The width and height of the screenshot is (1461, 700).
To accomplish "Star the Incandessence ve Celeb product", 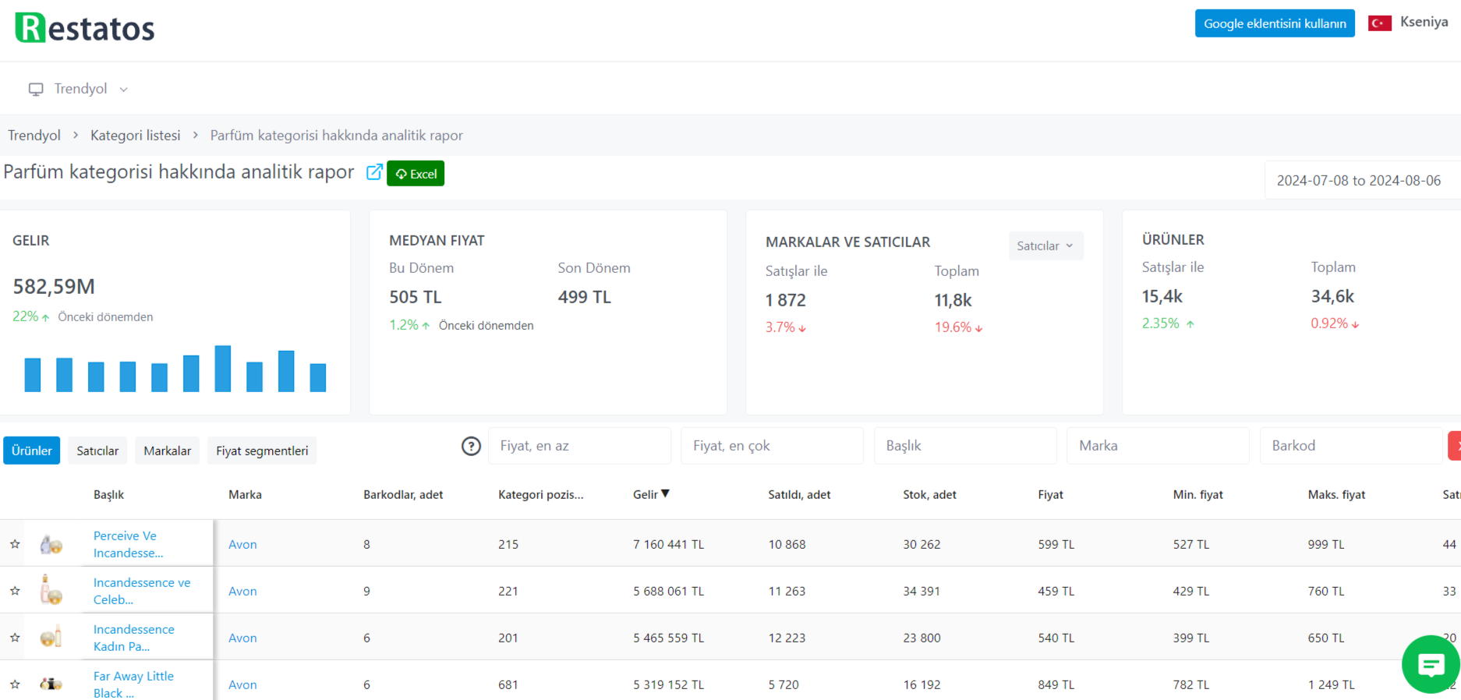I will point(15,591).
